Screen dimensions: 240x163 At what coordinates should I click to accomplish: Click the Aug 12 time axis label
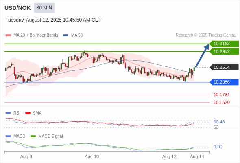click(169, 156)
